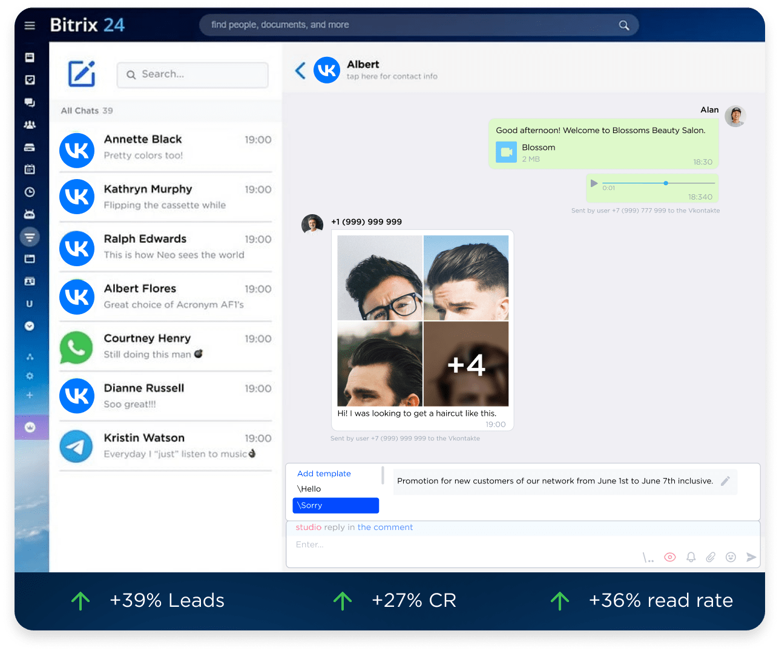Click the magnifier icon in global search
779x651 pixels.
pyautogui.click(x=624, y=25)
